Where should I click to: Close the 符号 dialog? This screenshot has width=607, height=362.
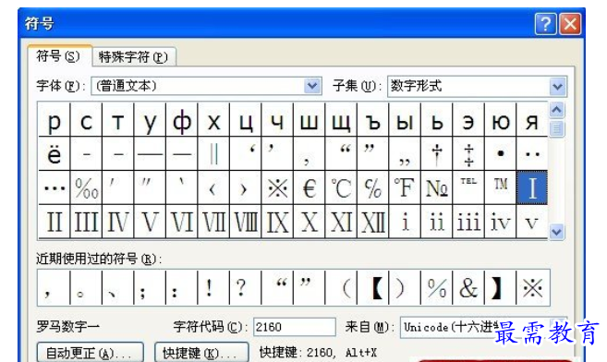tap(570, 24)
